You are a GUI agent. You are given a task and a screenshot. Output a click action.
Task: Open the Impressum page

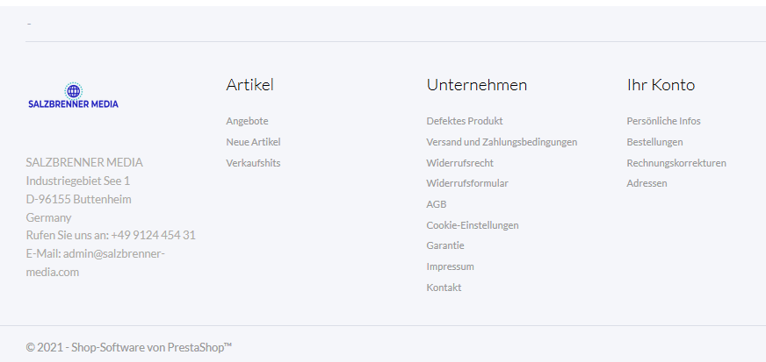pos(450,266)
